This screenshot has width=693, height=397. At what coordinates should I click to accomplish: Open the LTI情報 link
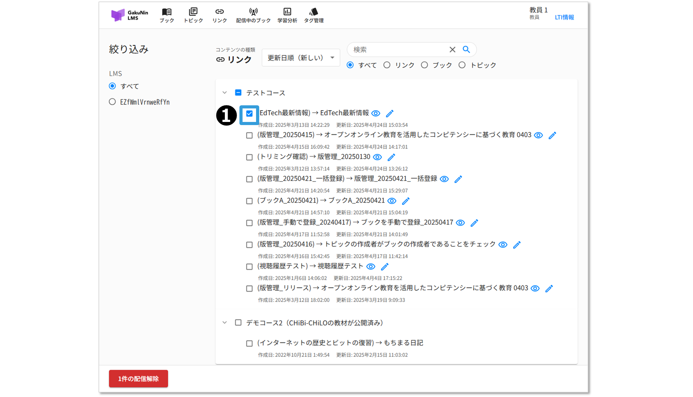(564, 17)
